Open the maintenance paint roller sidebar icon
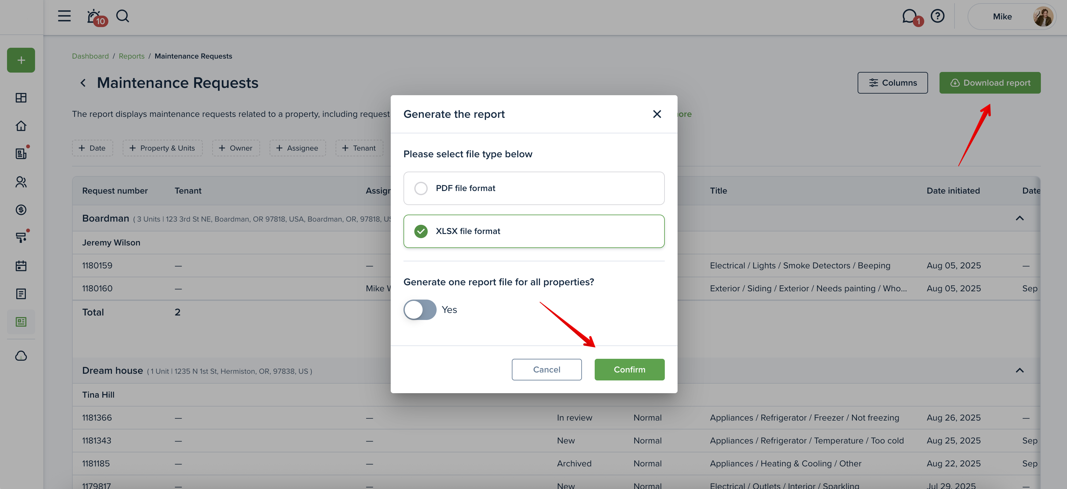The width and height of the screenshot is (1067, 489). [21, 237]
